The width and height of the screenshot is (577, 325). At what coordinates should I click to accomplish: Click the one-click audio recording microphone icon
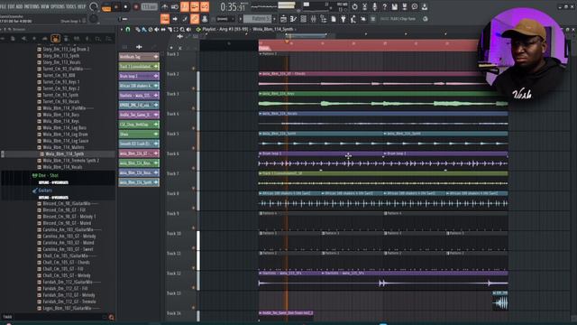coord(375,7)
